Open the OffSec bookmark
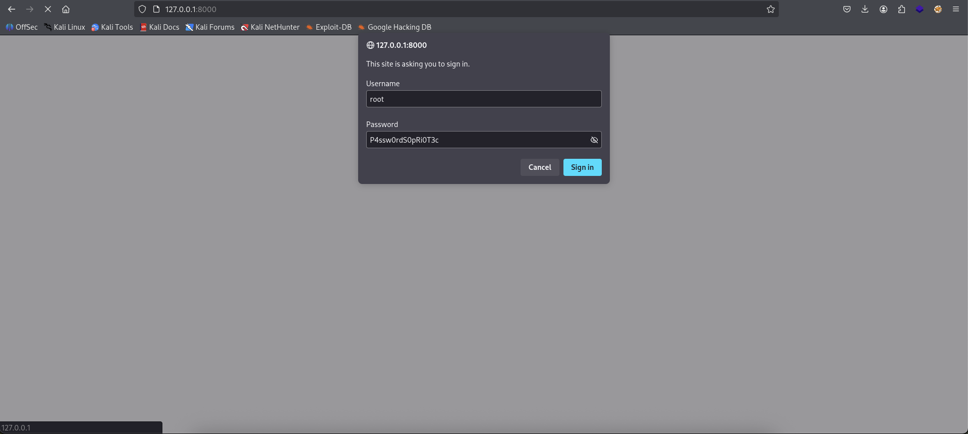This screenshot has height=434, width=968. click(21, 27)
